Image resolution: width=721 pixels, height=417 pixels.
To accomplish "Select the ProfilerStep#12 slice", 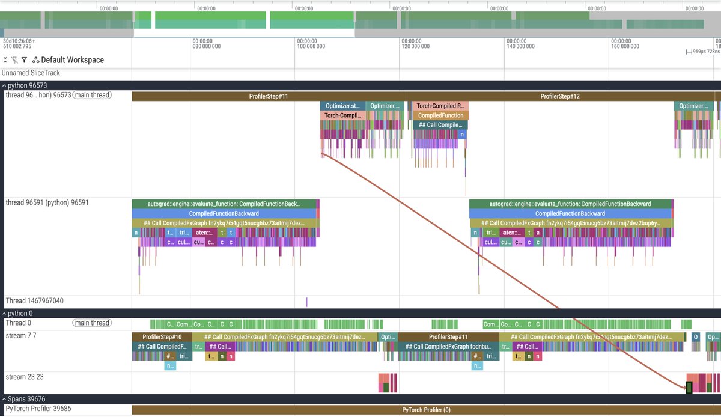I will [x=560, y=96].
